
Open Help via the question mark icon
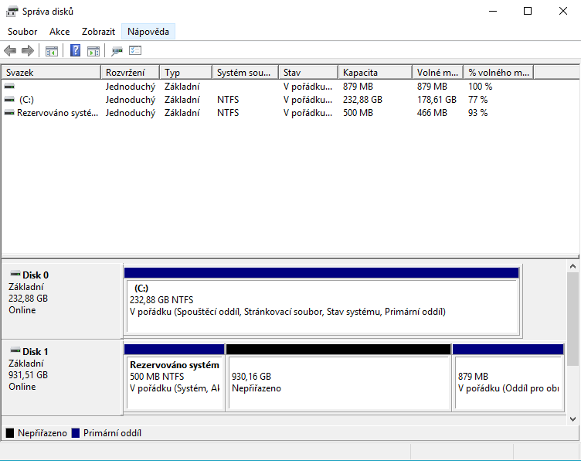(75, 50)
